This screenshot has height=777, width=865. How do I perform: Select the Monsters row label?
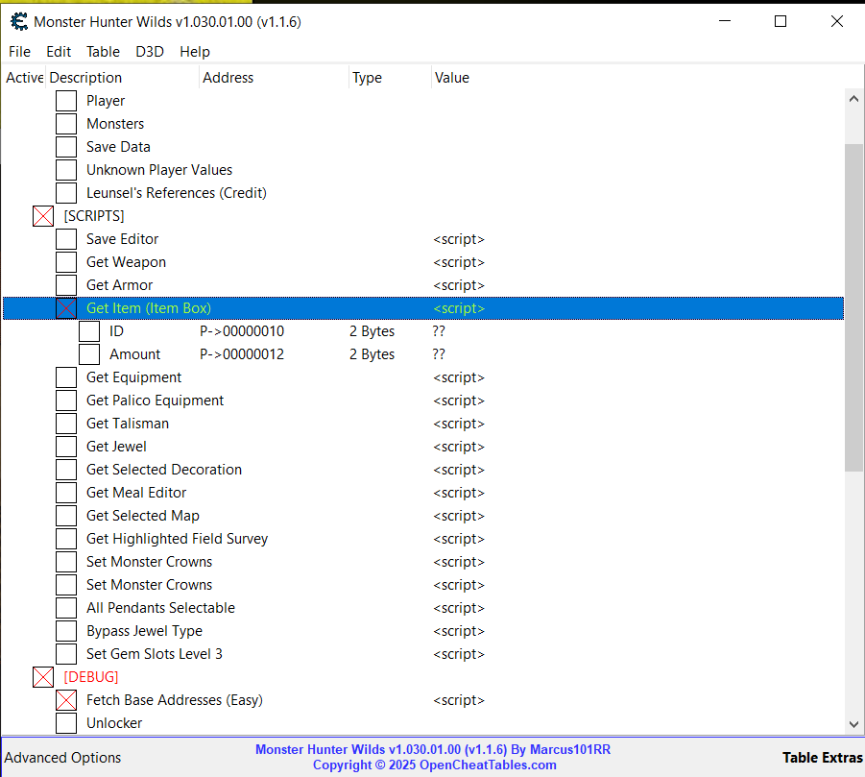pyautogui.click(x=115, y=124)
